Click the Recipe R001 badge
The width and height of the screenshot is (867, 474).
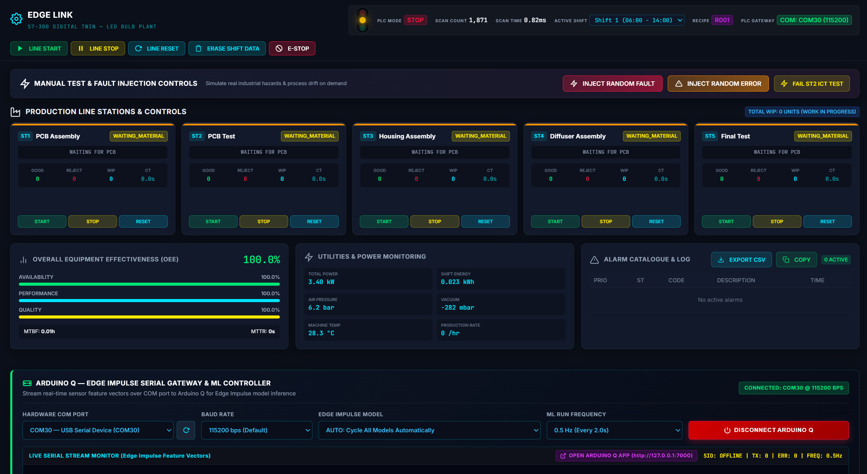[722, 20]
